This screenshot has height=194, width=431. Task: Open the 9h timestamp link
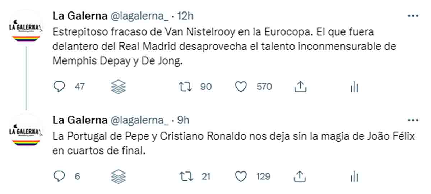tap(184, 120)
